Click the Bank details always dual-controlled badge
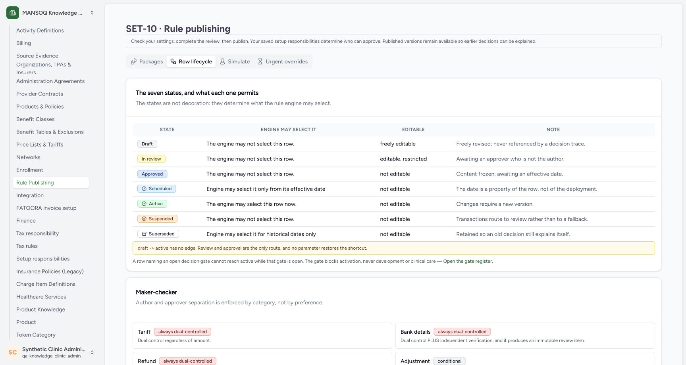The height and width of the screenshot is (365, 686). point(462,332)
